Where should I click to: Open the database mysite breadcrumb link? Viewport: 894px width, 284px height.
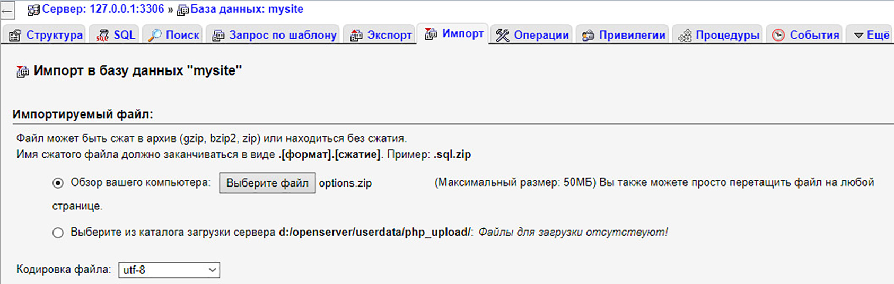pos(247,9)
